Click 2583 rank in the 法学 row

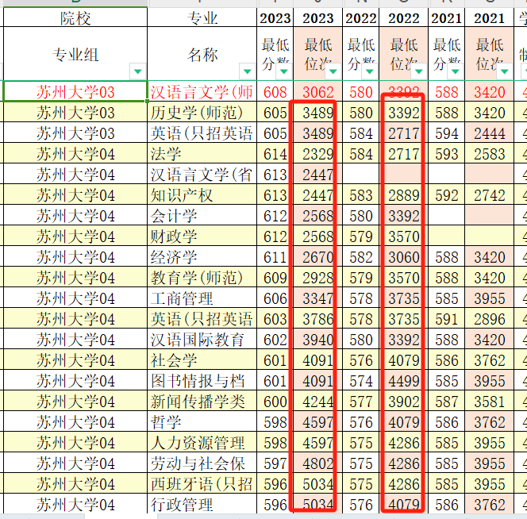(490, 154)
